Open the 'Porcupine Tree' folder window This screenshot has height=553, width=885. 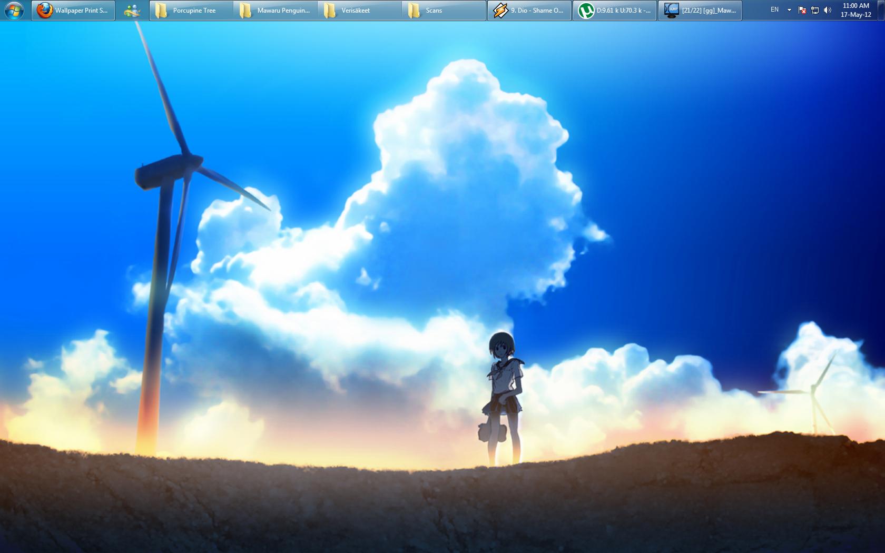pyautogui.click(x=192, y=11)
